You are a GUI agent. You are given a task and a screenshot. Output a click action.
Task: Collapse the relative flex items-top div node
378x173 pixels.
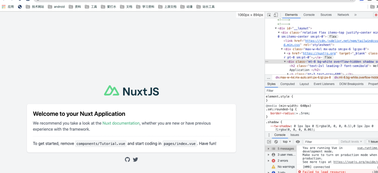click(279, 32)
